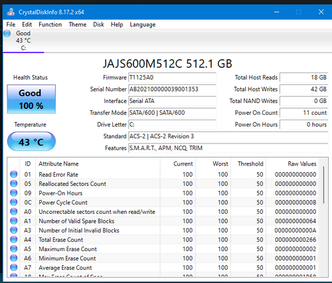Open the Help menu
The height and width of the screenshot is (283, 332).
117,25
